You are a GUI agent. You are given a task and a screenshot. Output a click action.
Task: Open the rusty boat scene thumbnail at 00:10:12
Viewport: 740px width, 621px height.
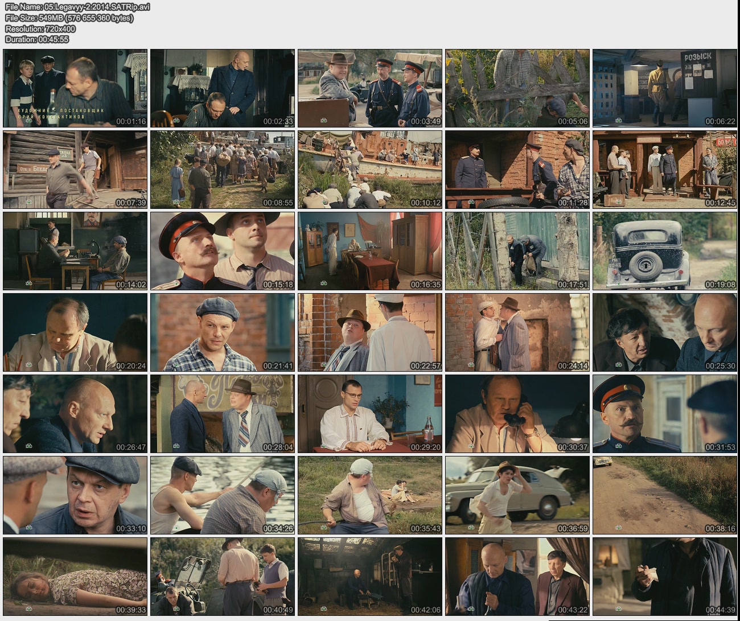(369, 170)
